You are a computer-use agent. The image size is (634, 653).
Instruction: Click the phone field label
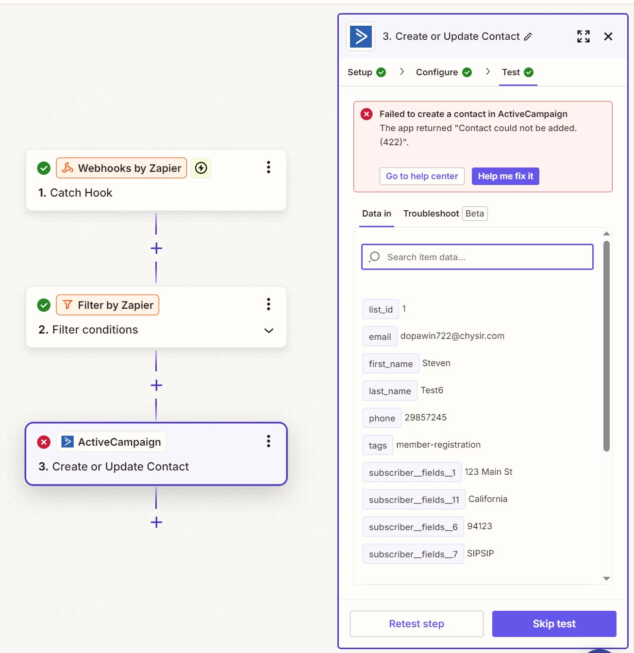(382, 418)
